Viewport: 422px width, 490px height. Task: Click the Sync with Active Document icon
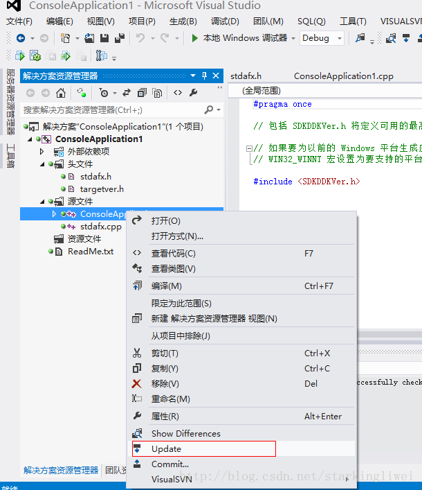127,93
